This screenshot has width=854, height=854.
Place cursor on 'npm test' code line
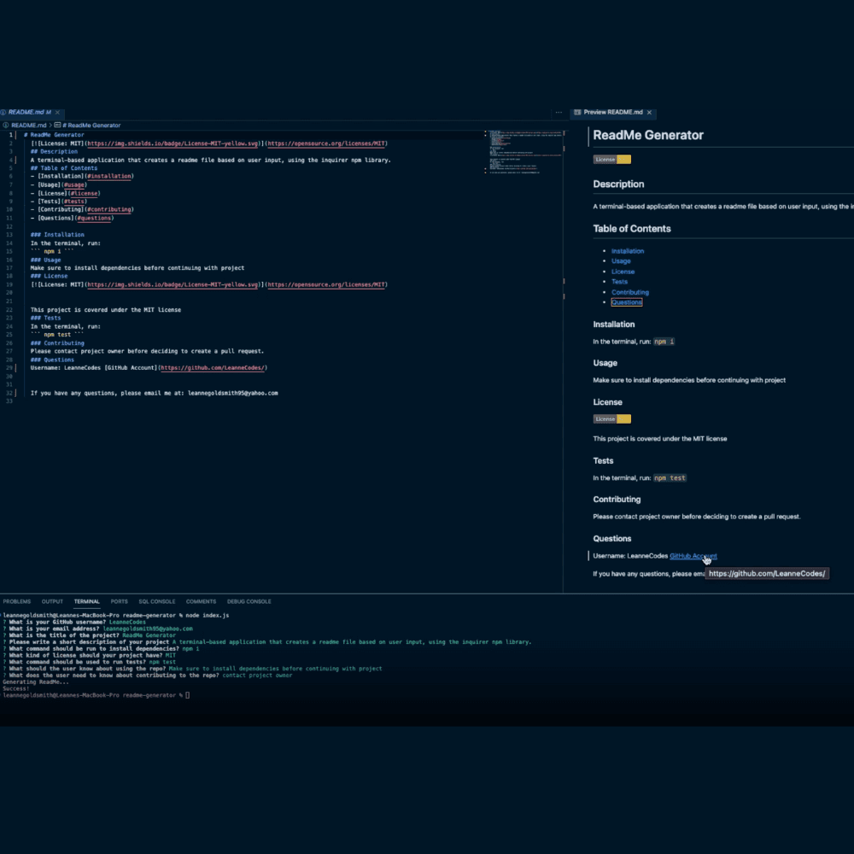tap(56, 335)
